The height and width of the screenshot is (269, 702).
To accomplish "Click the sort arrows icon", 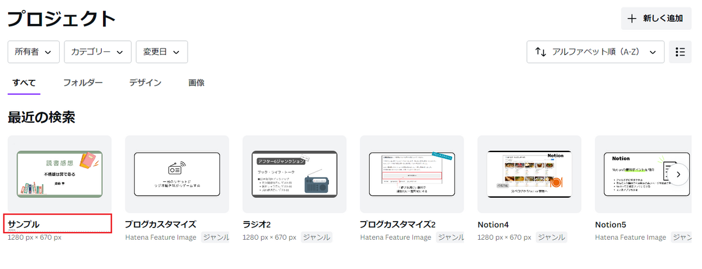I will (541, 52).
